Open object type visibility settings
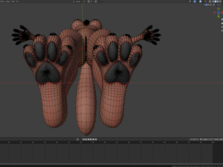Image resolution: width=223 pixels, height=167 pixels. point(191,1)
